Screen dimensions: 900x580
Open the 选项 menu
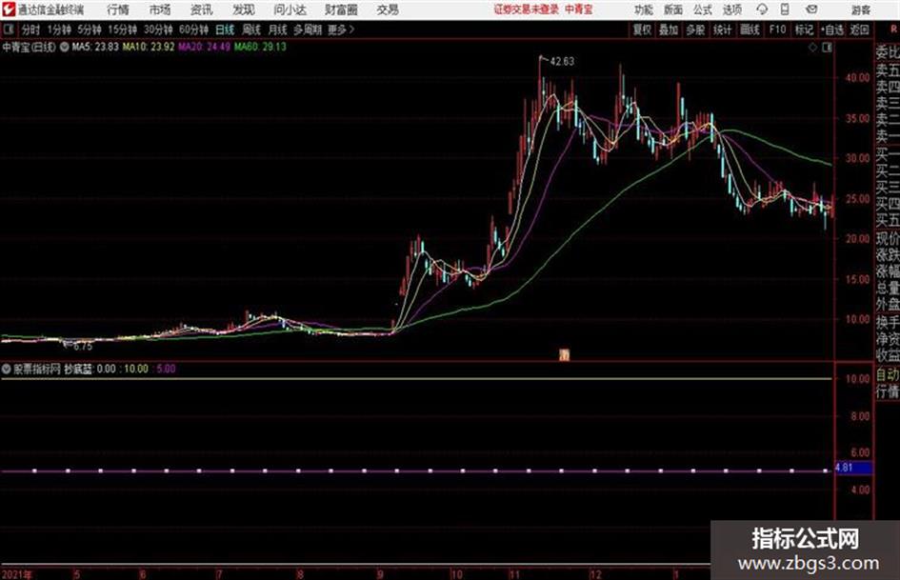[x=731, y=10]
